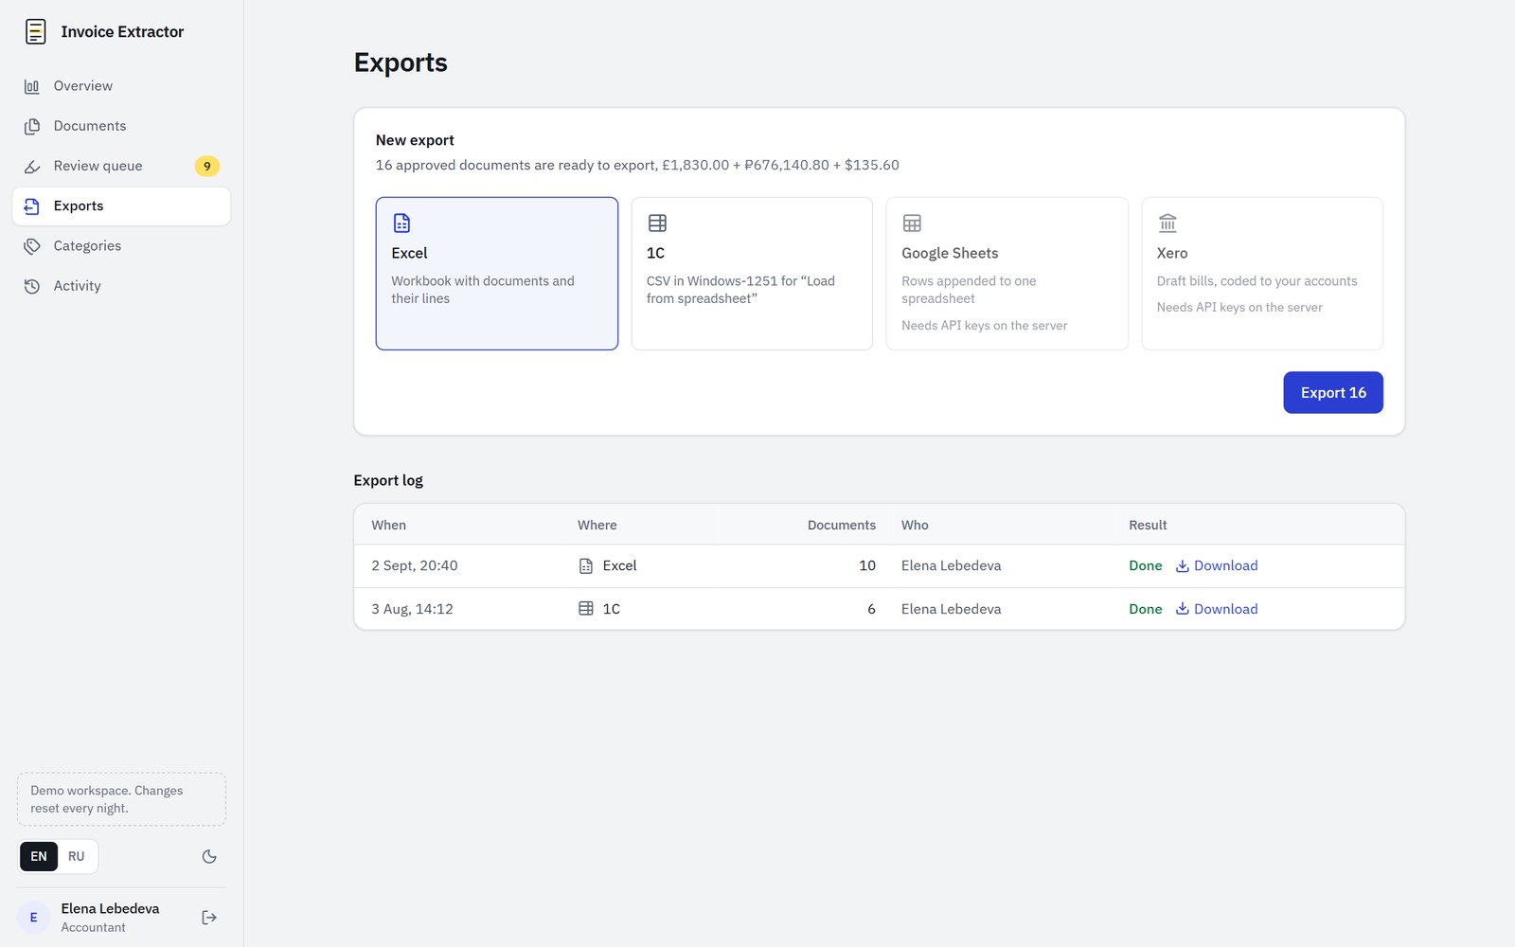This screenshot has height=947, width=1515.
Task: Click the Invoice Extractor logo icon
Action: tap(35, 31)
